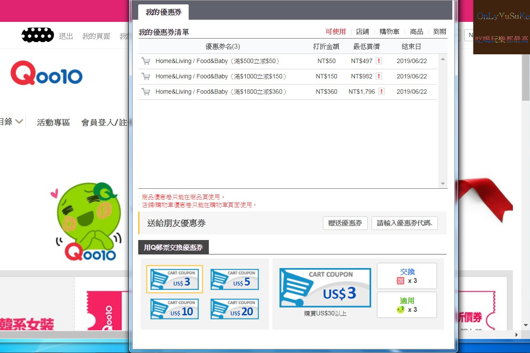Click the large US$3 CART COUPON preview
The width and height of the screenshot is (530, 353).
click(325, 287)
